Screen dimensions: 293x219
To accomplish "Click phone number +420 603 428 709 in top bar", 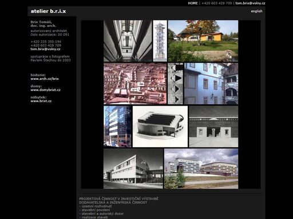I will click(x=216, y=3).
